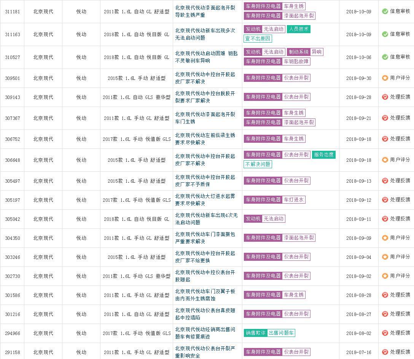The width and height of the screenshot is (414, 359).
Task: Click 发动机 无法启动 tag in row 305042
Action: [x=264, y=219]
